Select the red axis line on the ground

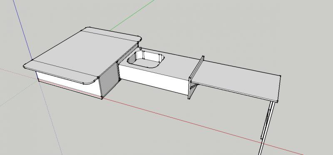click(x=202, y=126)
